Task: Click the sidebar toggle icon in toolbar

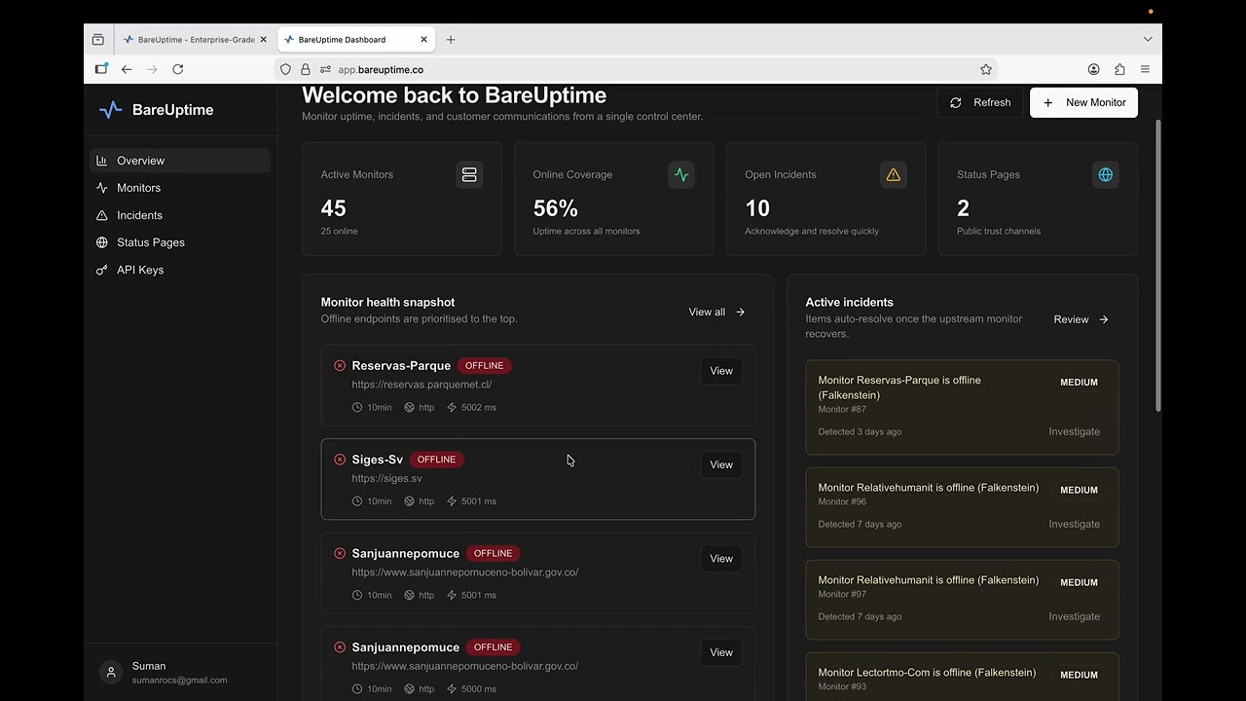Action: click(101, 69)
